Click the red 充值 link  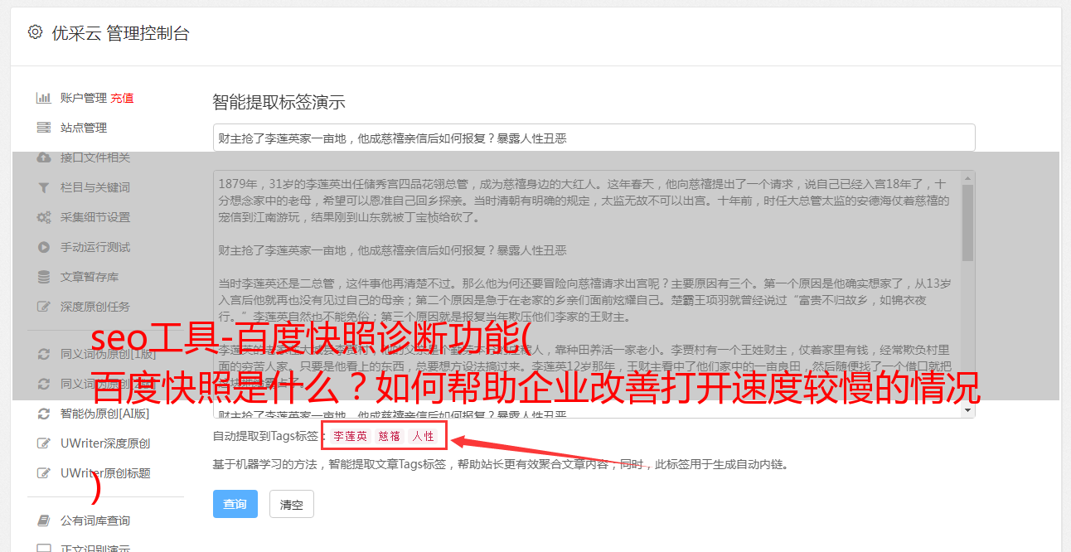coord(122,98)
